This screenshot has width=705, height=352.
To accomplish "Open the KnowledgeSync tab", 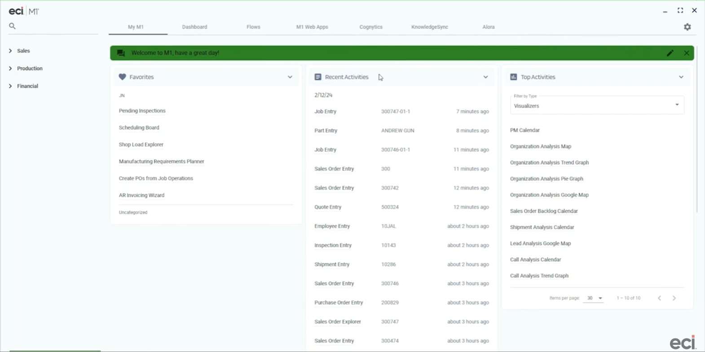I will pyautogui.click(x=429, y=27).
